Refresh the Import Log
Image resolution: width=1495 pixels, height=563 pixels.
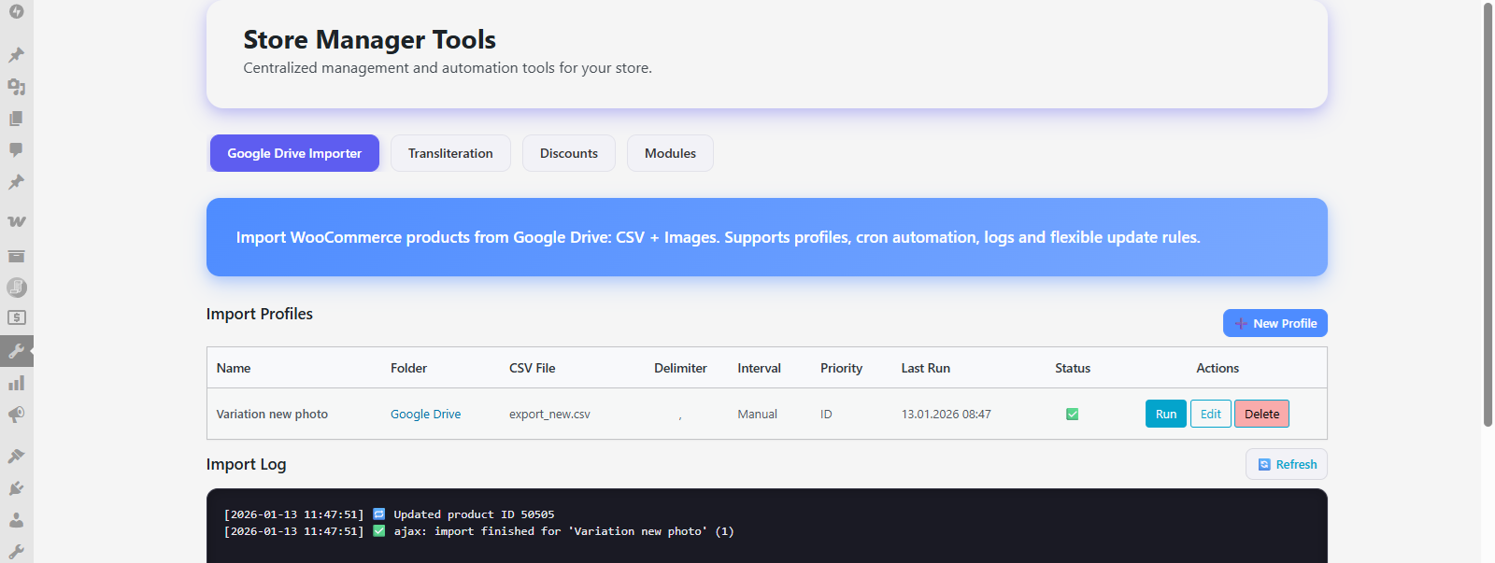1287,464
